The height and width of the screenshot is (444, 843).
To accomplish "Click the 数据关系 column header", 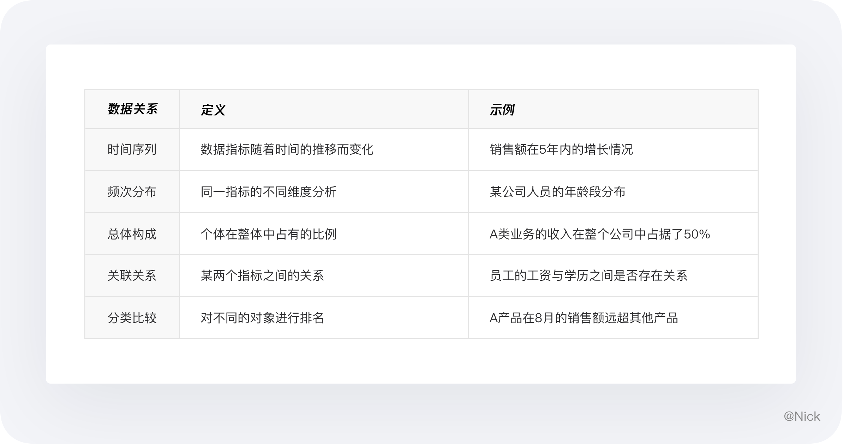I will coord(132,109).
